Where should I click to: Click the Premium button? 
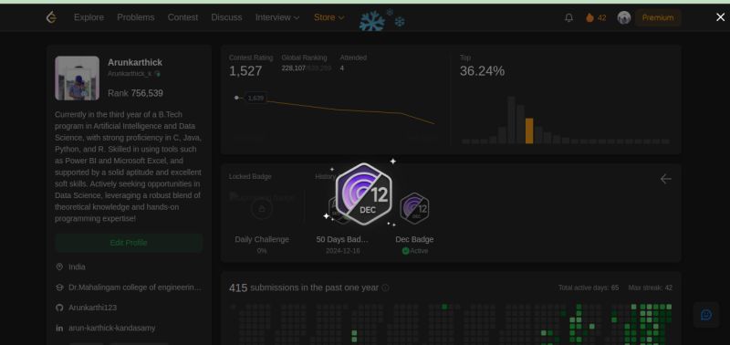[x=658, y=17]
